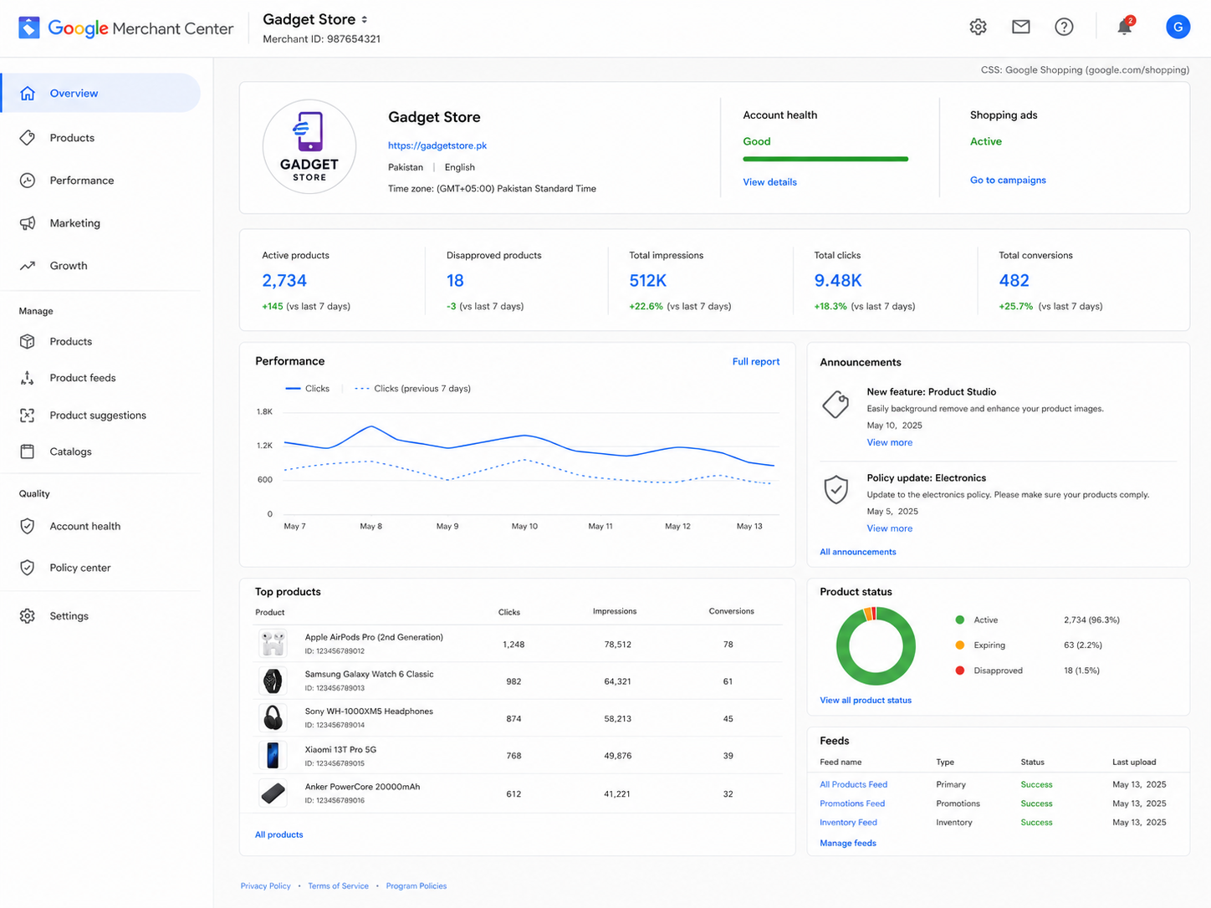
Task: View more about Product Studio feature
Action: (x=889, y=443)
